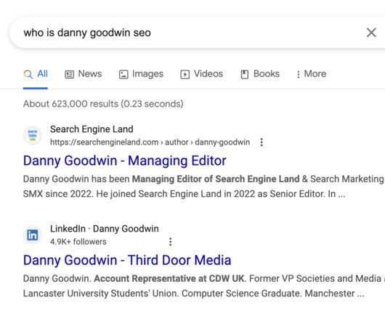Click the magnifier icon on the All tab
The image size is (385, 321).
coord(28,74)
